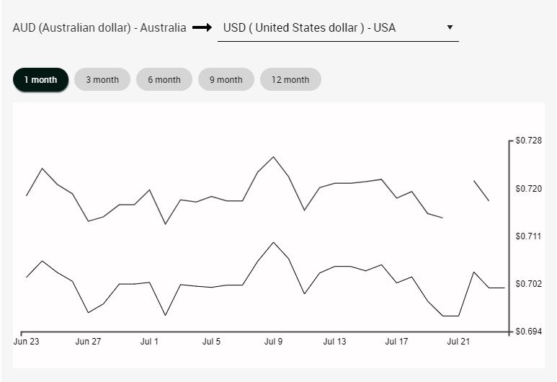Click the lower line's peak at Jul 9

(x=273, y=242)
